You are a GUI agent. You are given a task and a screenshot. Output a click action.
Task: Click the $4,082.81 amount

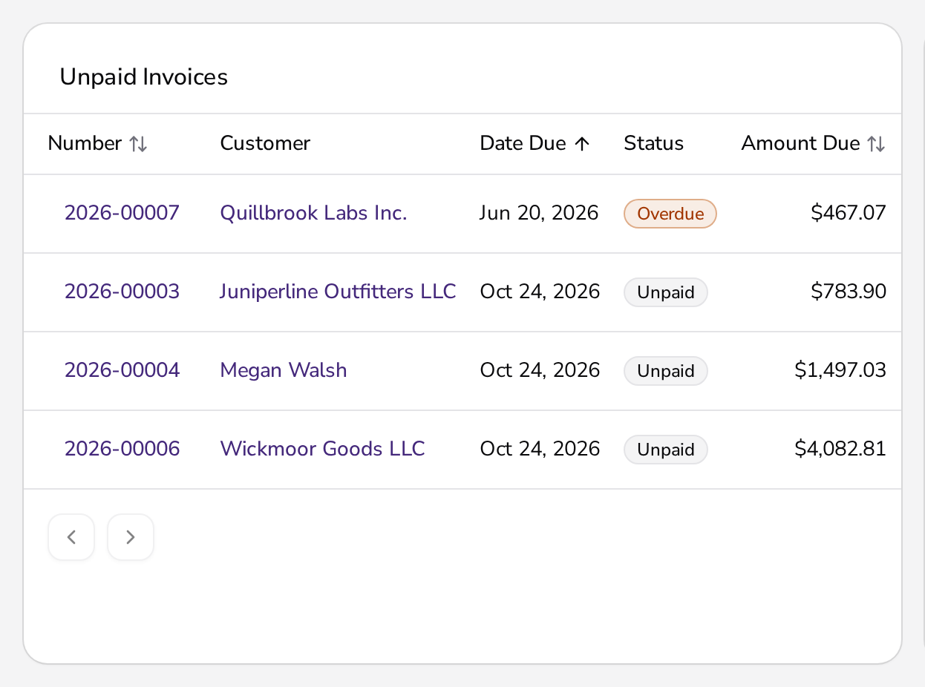(840, 450)
